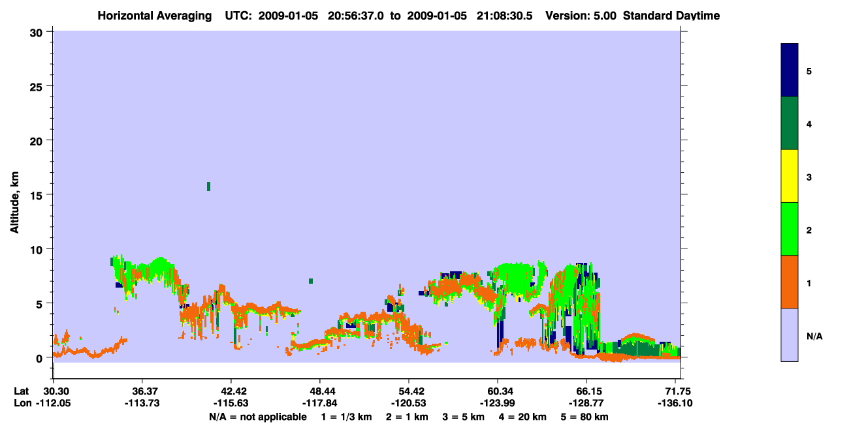Click the colorbar label '2'
Screen dimensions: 849x435
tap(809, 230)
